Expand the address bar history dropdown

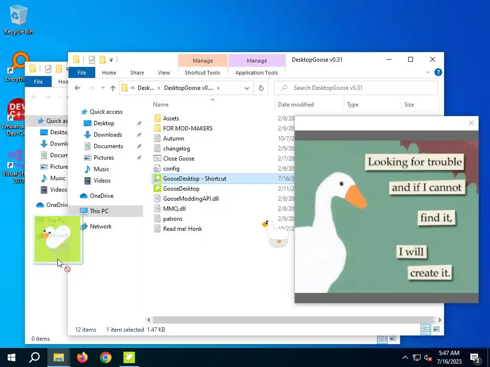click(247, 88)
